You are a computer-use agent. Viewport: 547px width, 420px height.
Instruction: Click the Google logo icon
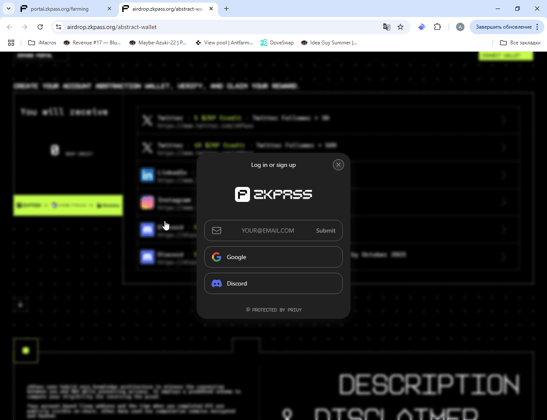tap(217, 257)
